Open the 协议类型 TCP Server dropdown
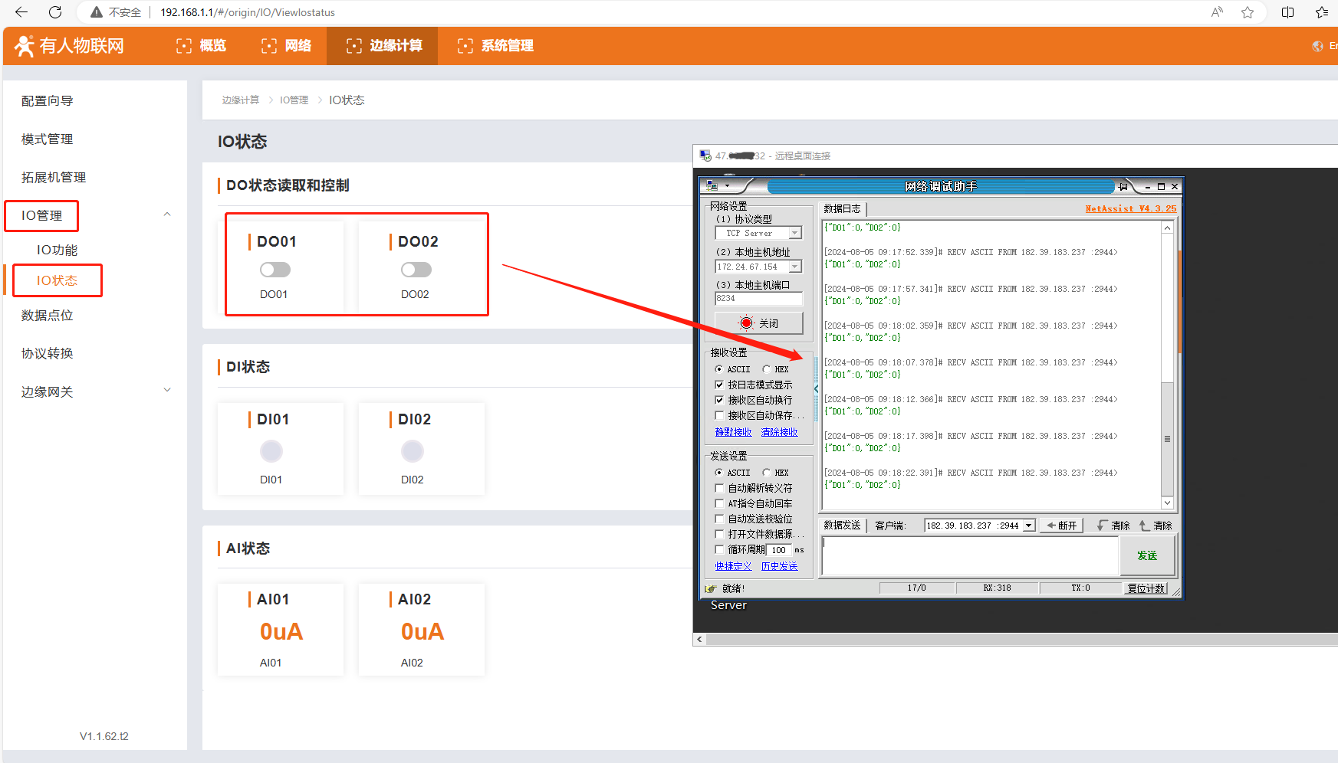This screenshot has height=763, width=1338. (795, 233)
